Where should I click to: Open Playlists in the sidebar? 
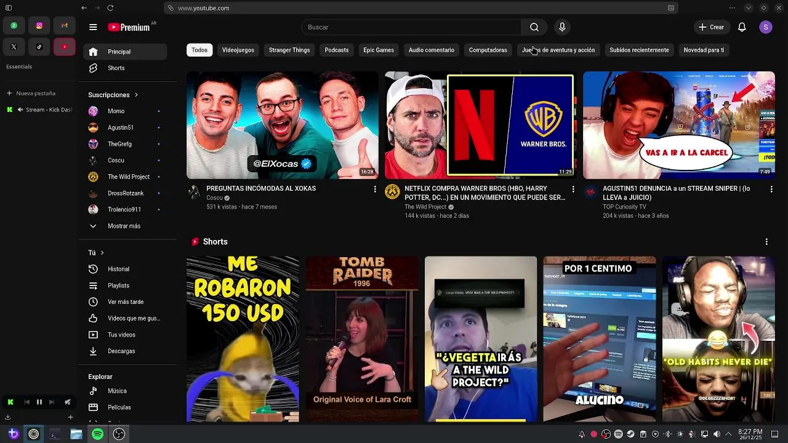[x=125, y=285]
